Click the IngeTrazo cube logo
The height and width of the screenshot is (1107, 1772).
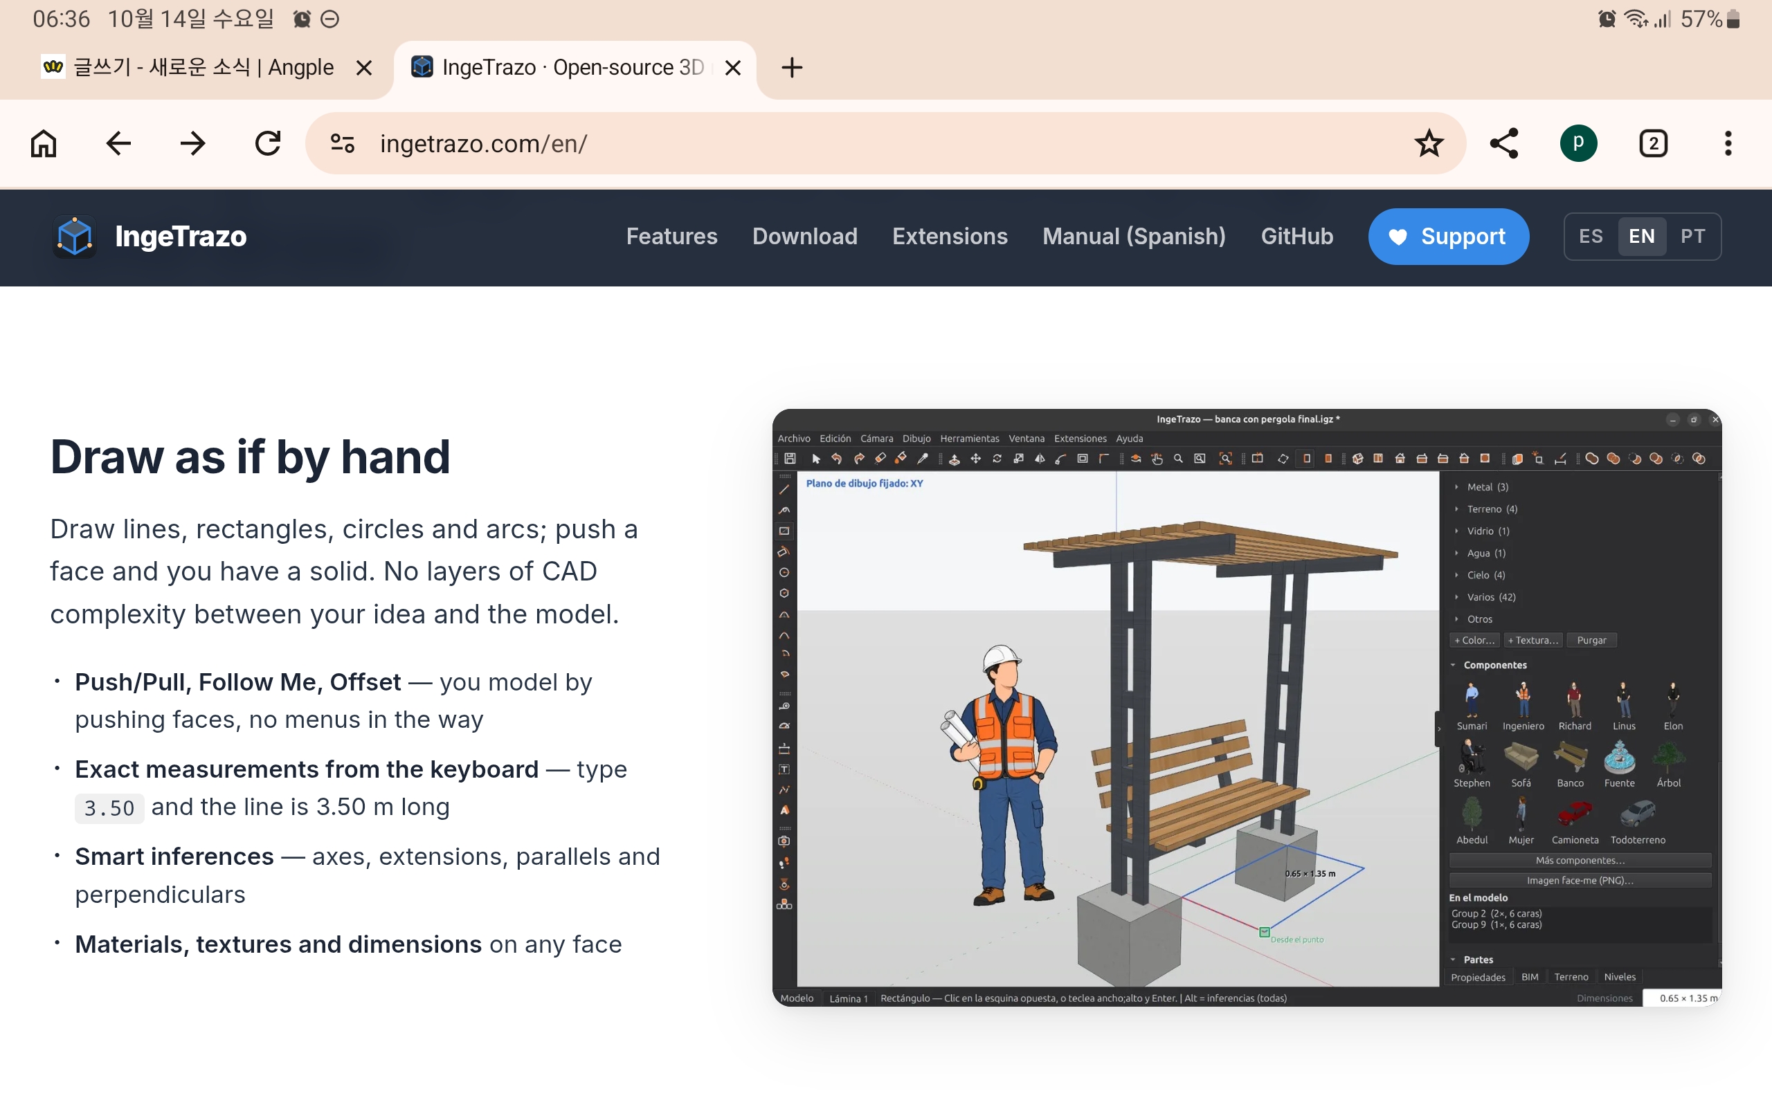(x=75, y=237)
